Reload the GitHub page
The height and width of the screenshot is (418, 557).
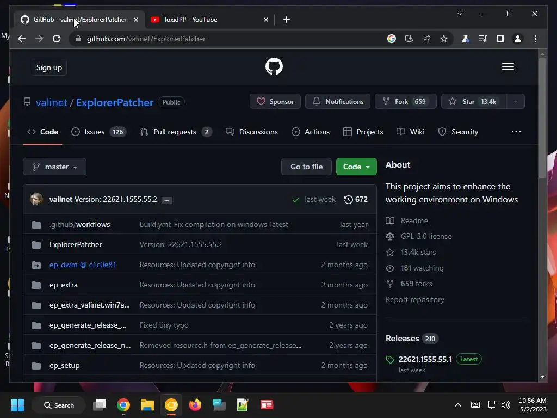pyautogui.click(x=57, y=39)
